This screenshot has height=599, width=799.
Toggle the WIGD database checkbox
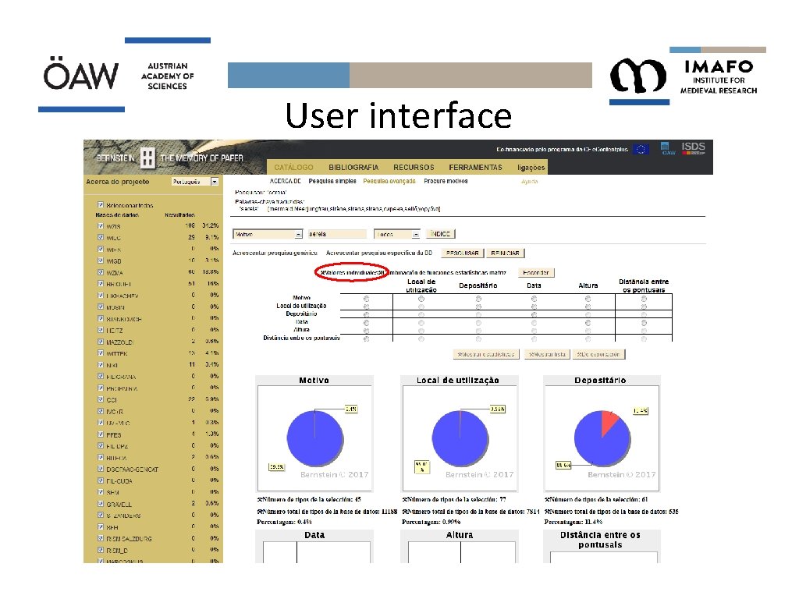[x=101, y=261]
